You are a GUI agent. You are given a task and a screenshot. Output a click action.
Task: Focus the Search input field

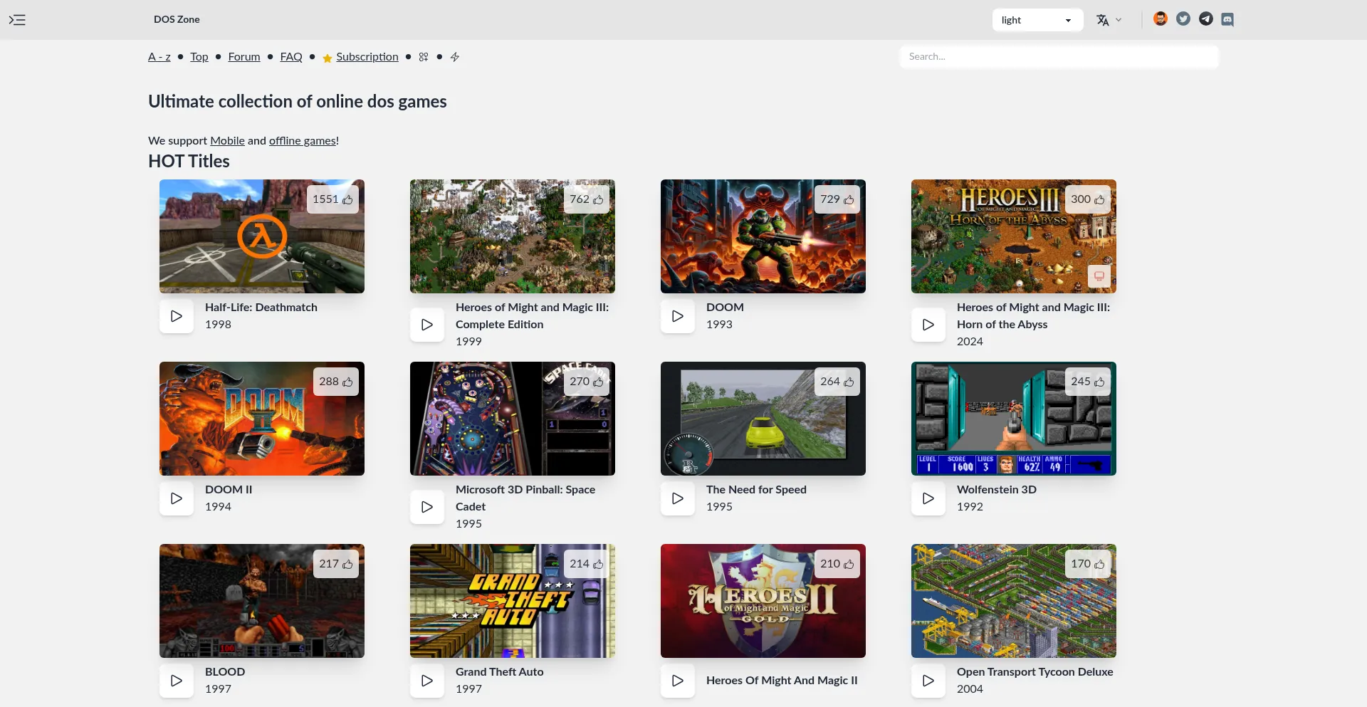point(1059,57)
